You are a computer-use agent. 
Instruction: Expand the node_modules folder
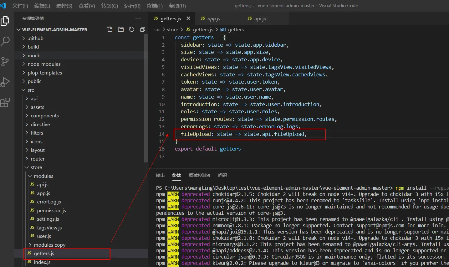pos(44,64)
